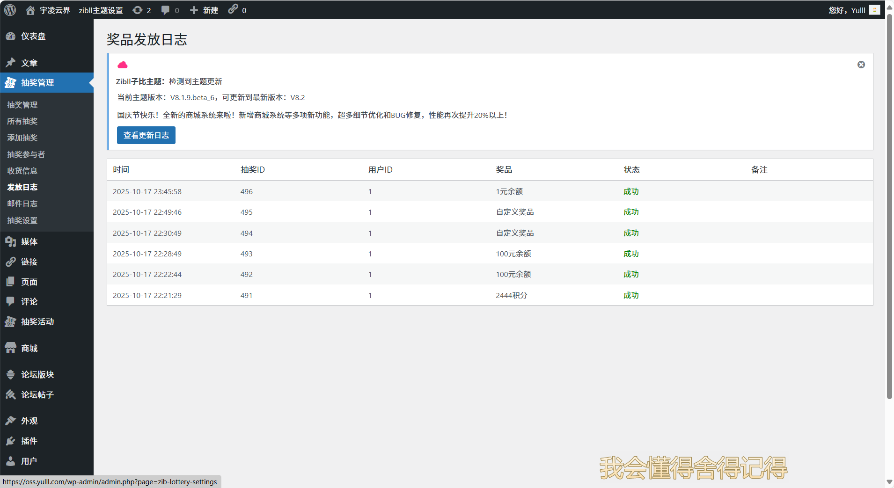Dismiss the Zibll theme update notice
Screen dimensions: 894x488
pyautogui.click(x=861, y=65)
